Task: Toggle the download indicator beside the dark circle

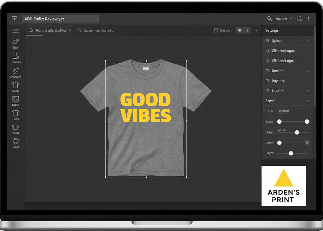Action: (x=246, y=30)
